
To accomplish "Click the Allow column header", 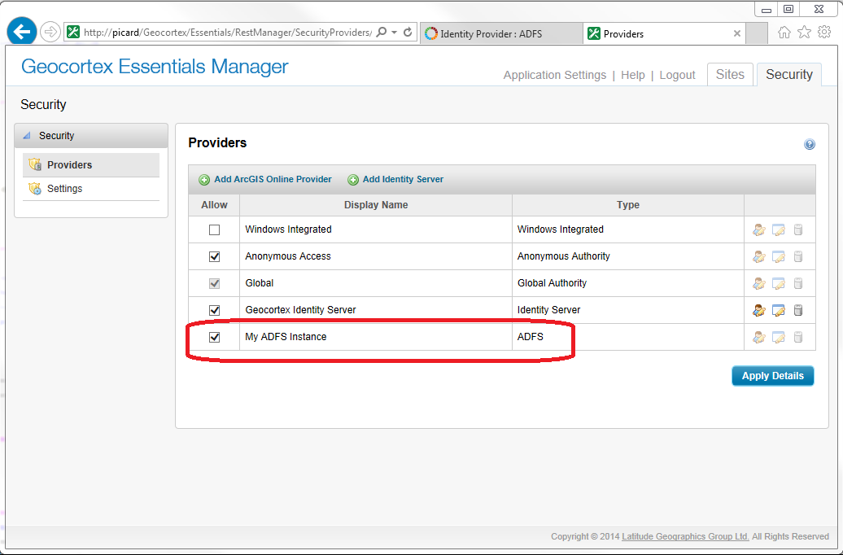I will click(214, 205).
